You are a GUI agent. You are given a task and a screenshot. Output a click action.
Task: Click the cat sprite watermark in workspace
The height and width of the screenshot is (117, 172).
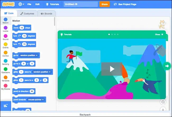pos(162,24)
